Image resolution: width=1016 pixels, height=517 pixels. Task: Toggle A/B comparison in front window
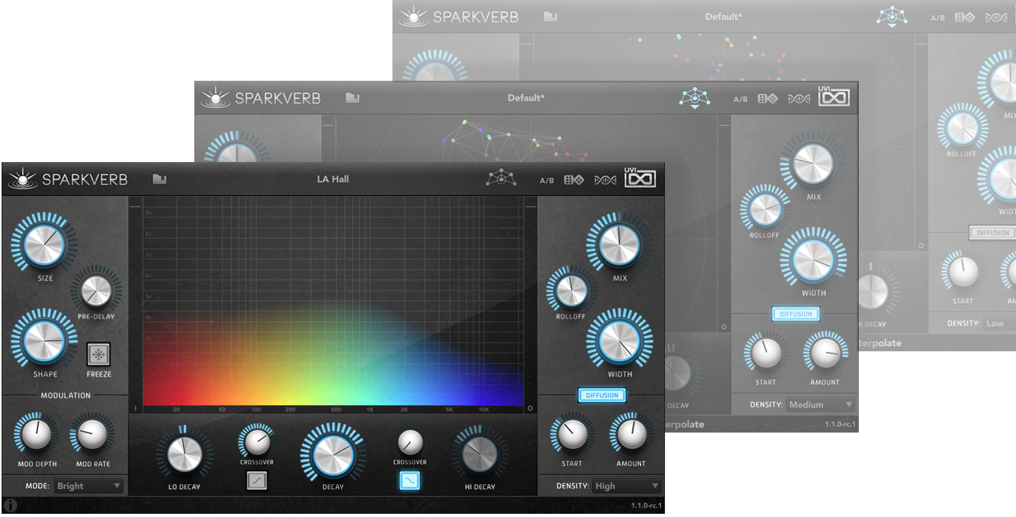[x=547, y=180]
